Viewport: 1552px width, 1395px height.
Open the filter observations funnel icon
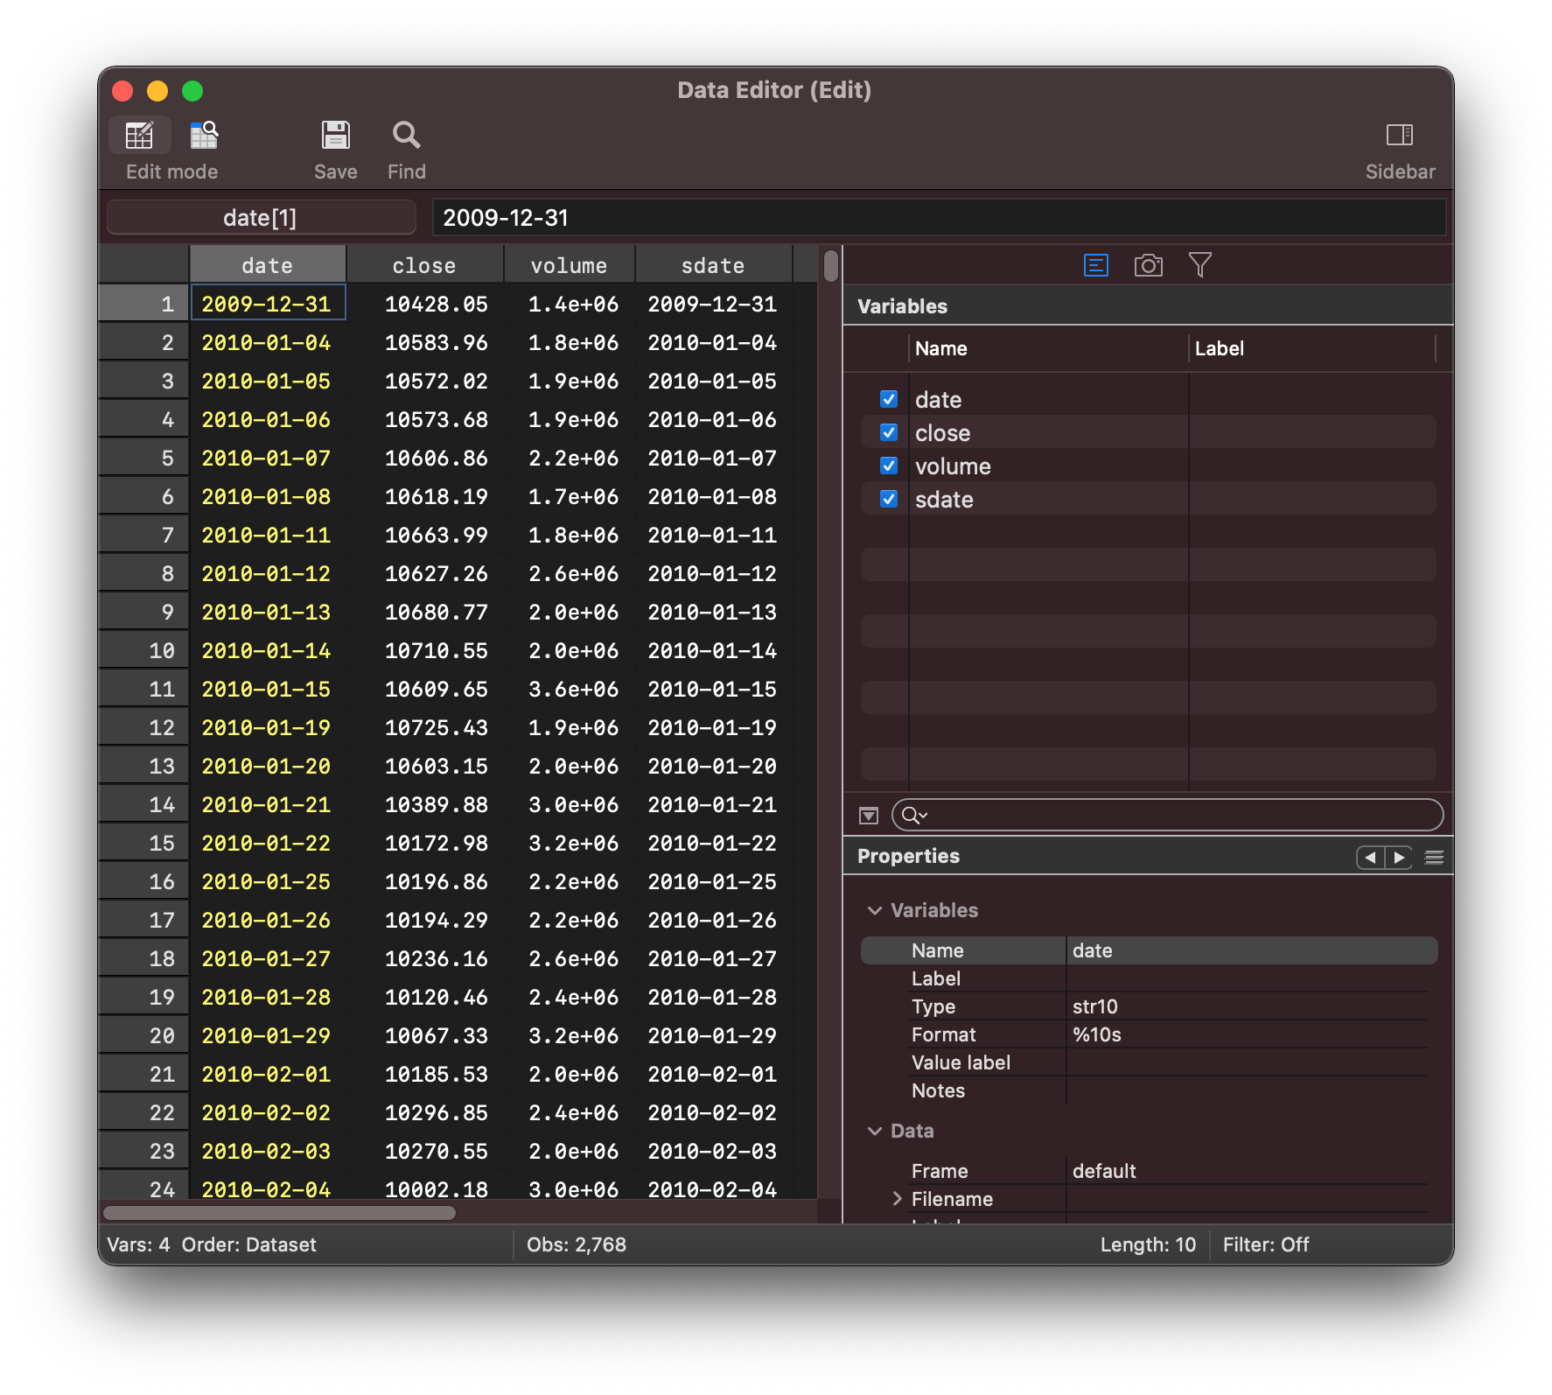(x=1200, y=264)
